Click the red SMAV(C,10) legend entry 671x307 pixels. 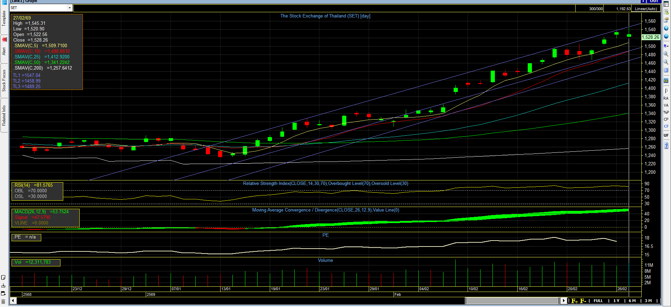42,51
